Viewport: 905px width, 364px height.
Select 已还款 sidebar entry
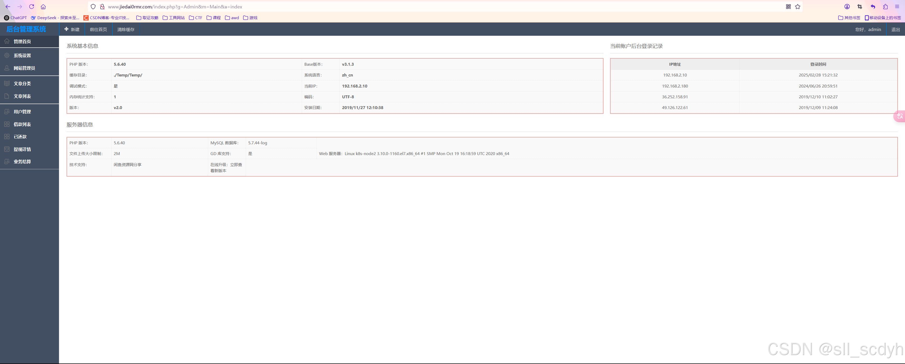coord(29,137)
